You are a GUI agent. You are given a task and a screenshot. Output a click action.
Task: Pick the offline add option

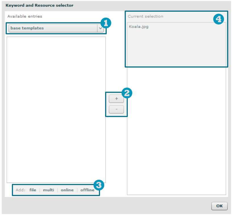coord(87,190)
